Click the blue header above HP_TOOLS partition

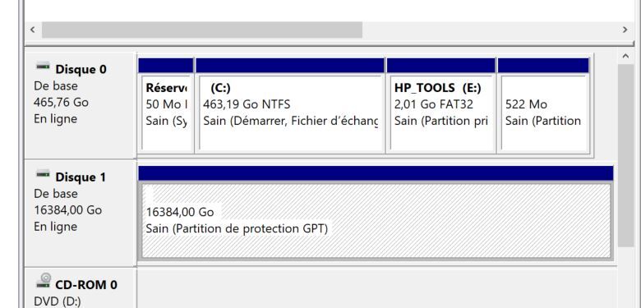click(x=441, y=66)
